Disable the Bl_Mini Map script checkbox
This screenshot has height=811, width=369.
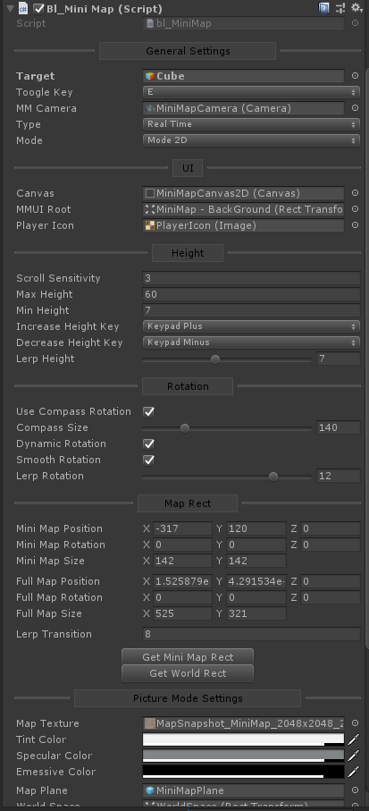(38, 8)
